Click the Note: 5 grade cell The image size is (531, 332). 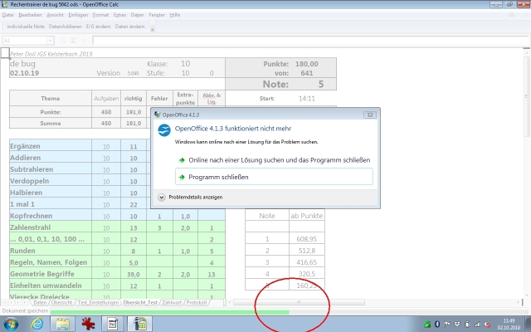coord(281,85)
